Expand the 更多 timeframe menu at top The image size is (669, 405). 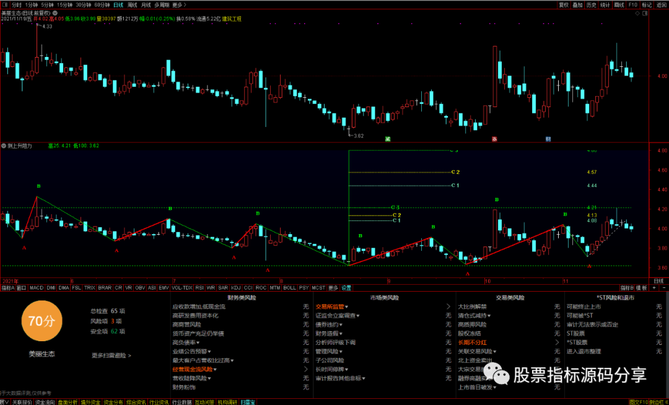click(179, 5)
